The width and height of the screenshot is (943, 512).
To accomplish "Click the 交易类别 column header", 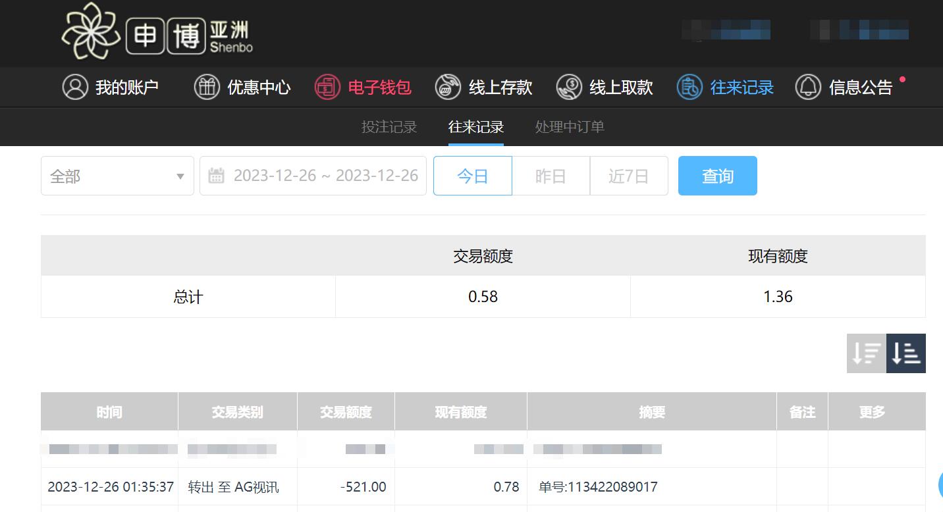I will 238,412.
